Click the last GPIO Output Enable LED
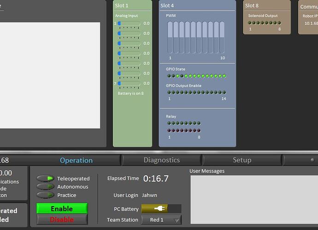318x230 pixels. coord(224,92)
